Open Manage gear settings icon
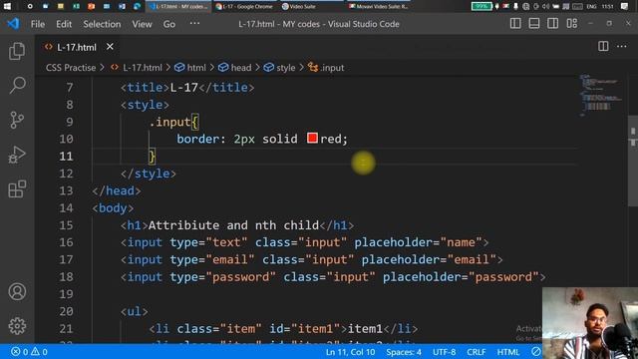Screen dimensions: 638x359 (17, 326)
